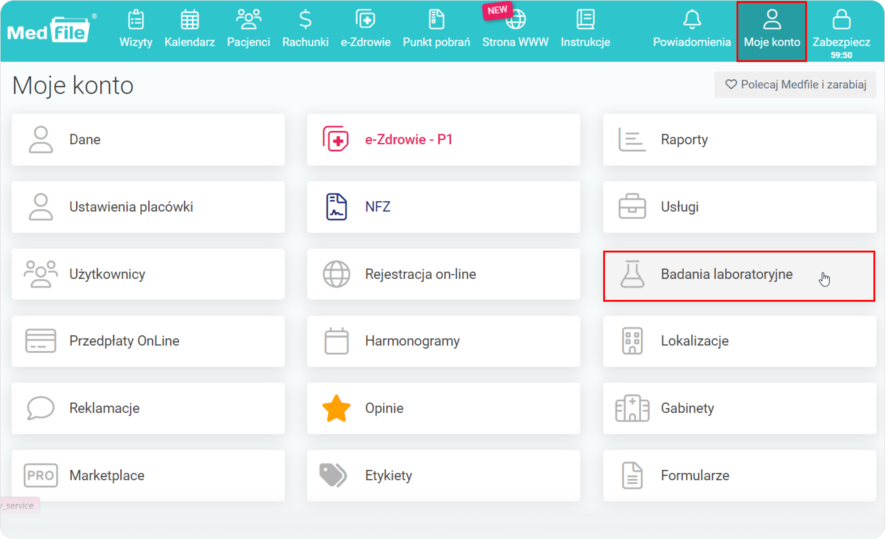This screenshot has width=885, height=539.
Task: Click Zabezpiecz padlock icon
Action: click(x=841, y=19)
